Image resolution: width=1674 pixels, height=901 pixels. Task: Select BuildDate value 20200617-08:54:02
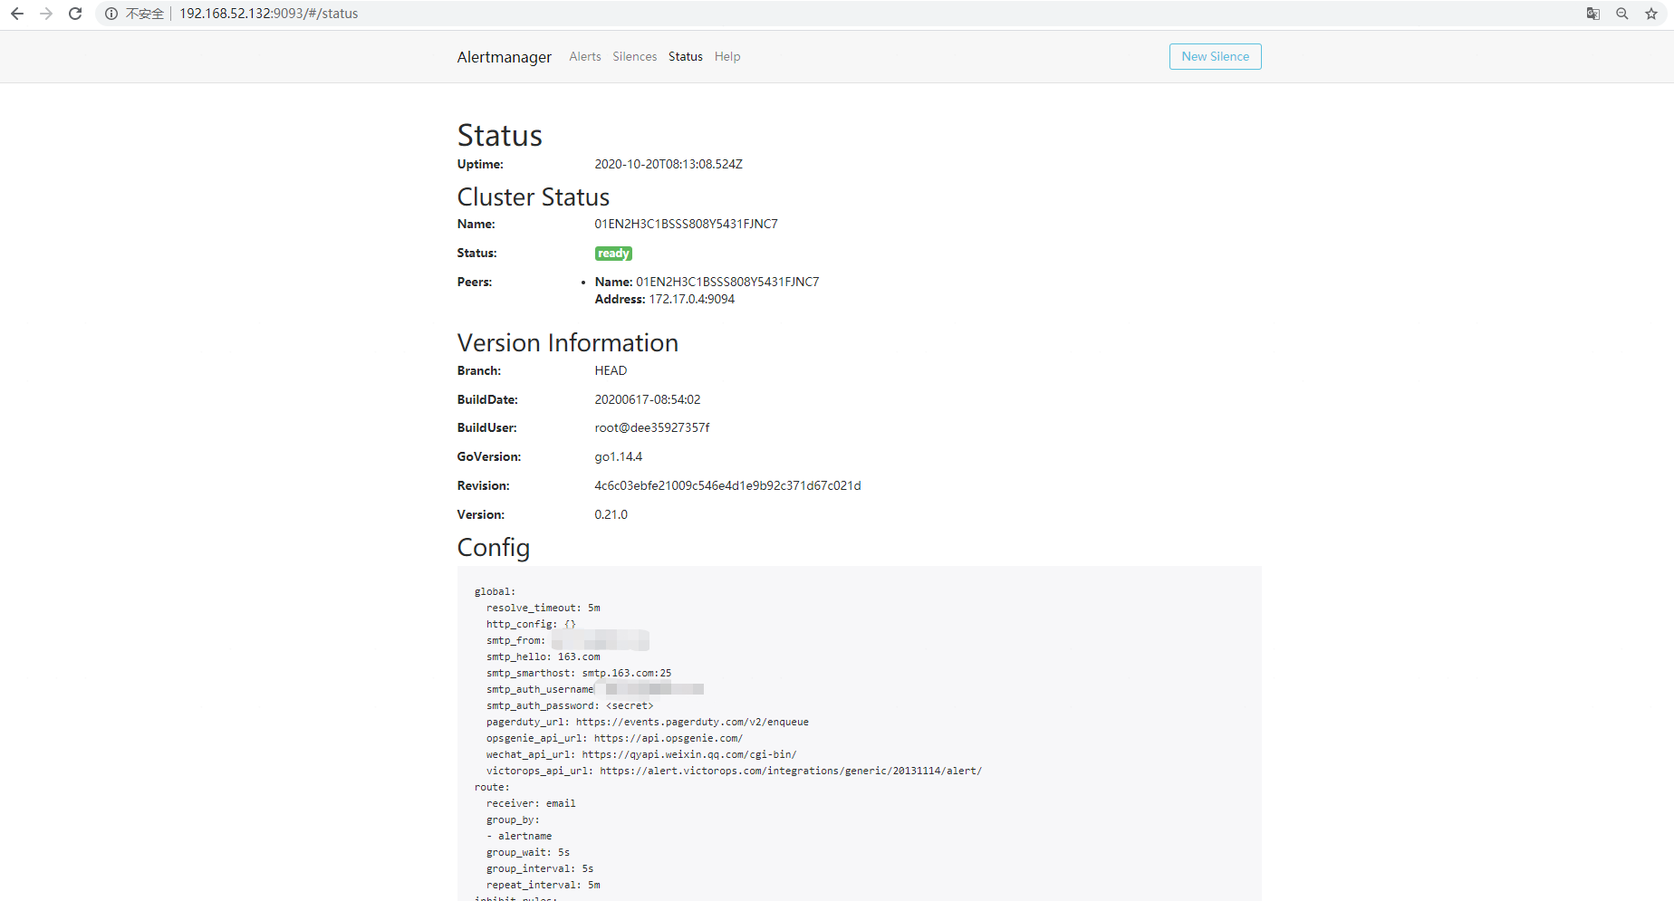pos(648,399)
